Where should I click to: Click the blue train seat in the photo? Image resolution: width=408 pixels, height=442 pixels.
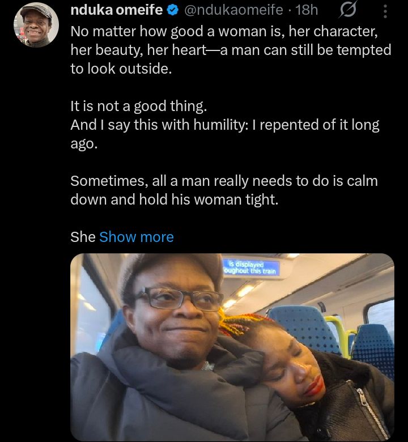(x=305, y=327)
